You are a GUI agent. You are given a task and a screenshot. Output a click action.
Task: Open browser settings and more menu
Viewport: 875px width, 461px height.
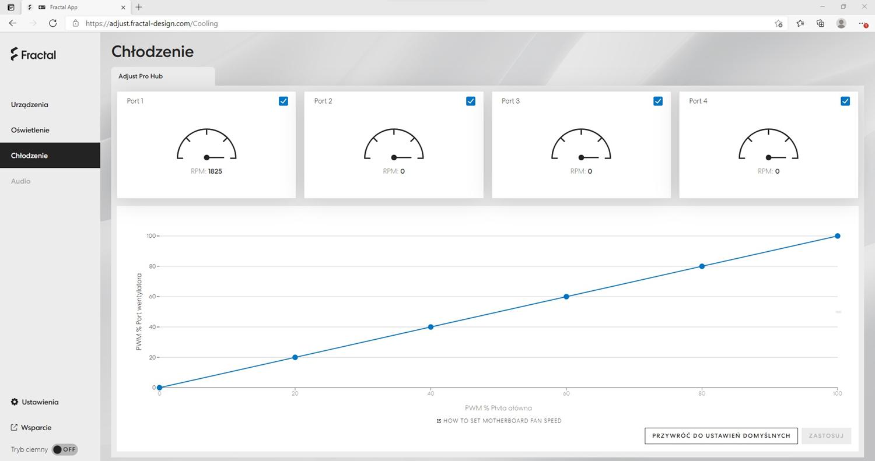(862, 23)
